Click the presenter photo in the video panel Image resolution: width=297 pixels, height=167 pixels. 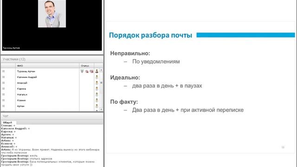click(52, 13)
